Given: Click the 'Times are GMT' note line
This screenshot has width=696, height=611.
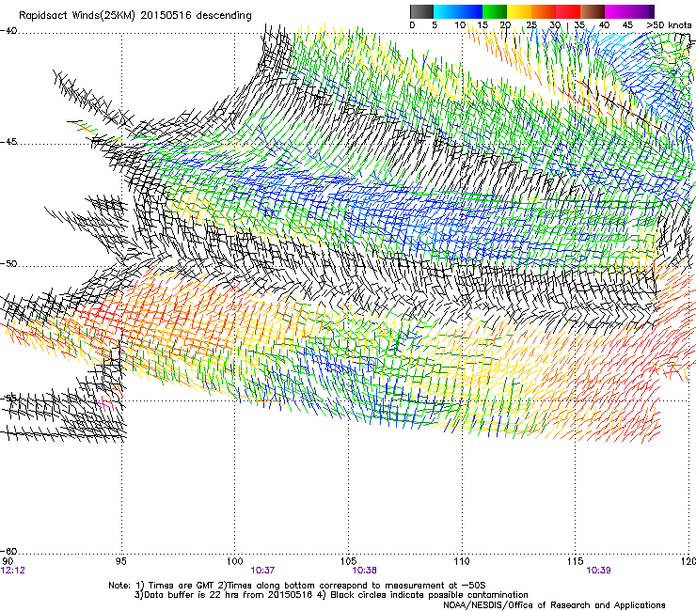Looking at the screenshot, I should [x=297, y=586].
